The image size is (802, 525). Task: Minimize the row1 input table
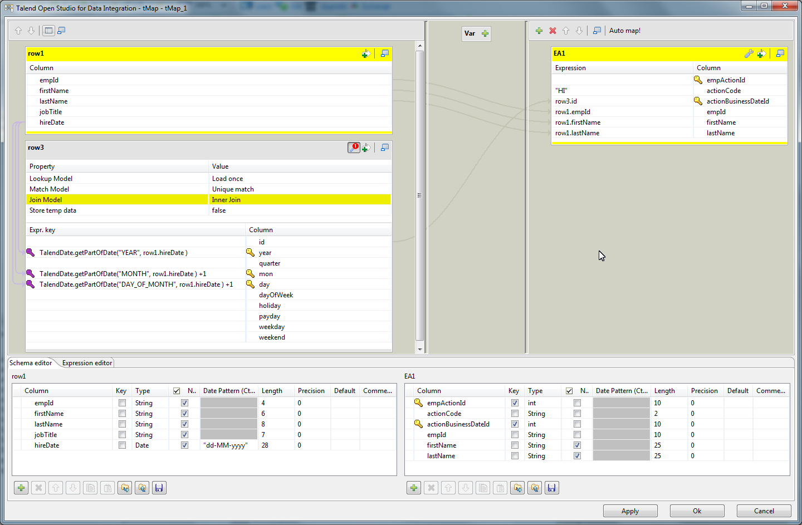click(x=385, y=53)
